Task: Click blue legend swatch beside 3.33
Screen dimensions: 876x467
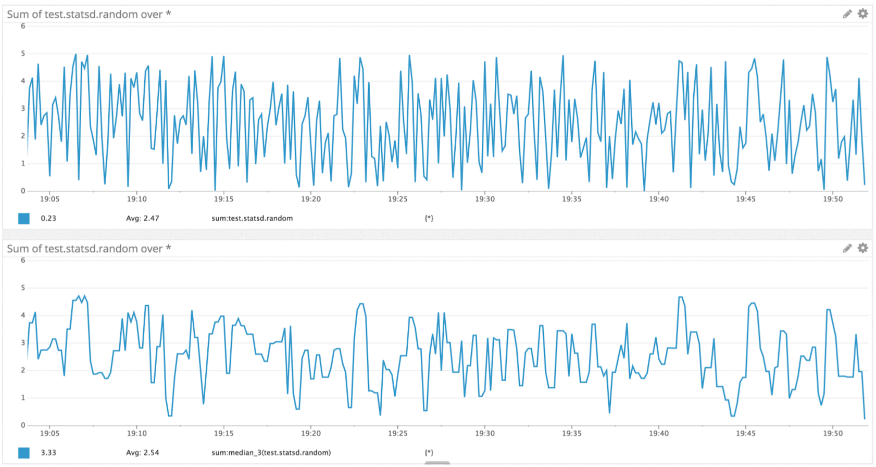Action: (x=24, y=453)
